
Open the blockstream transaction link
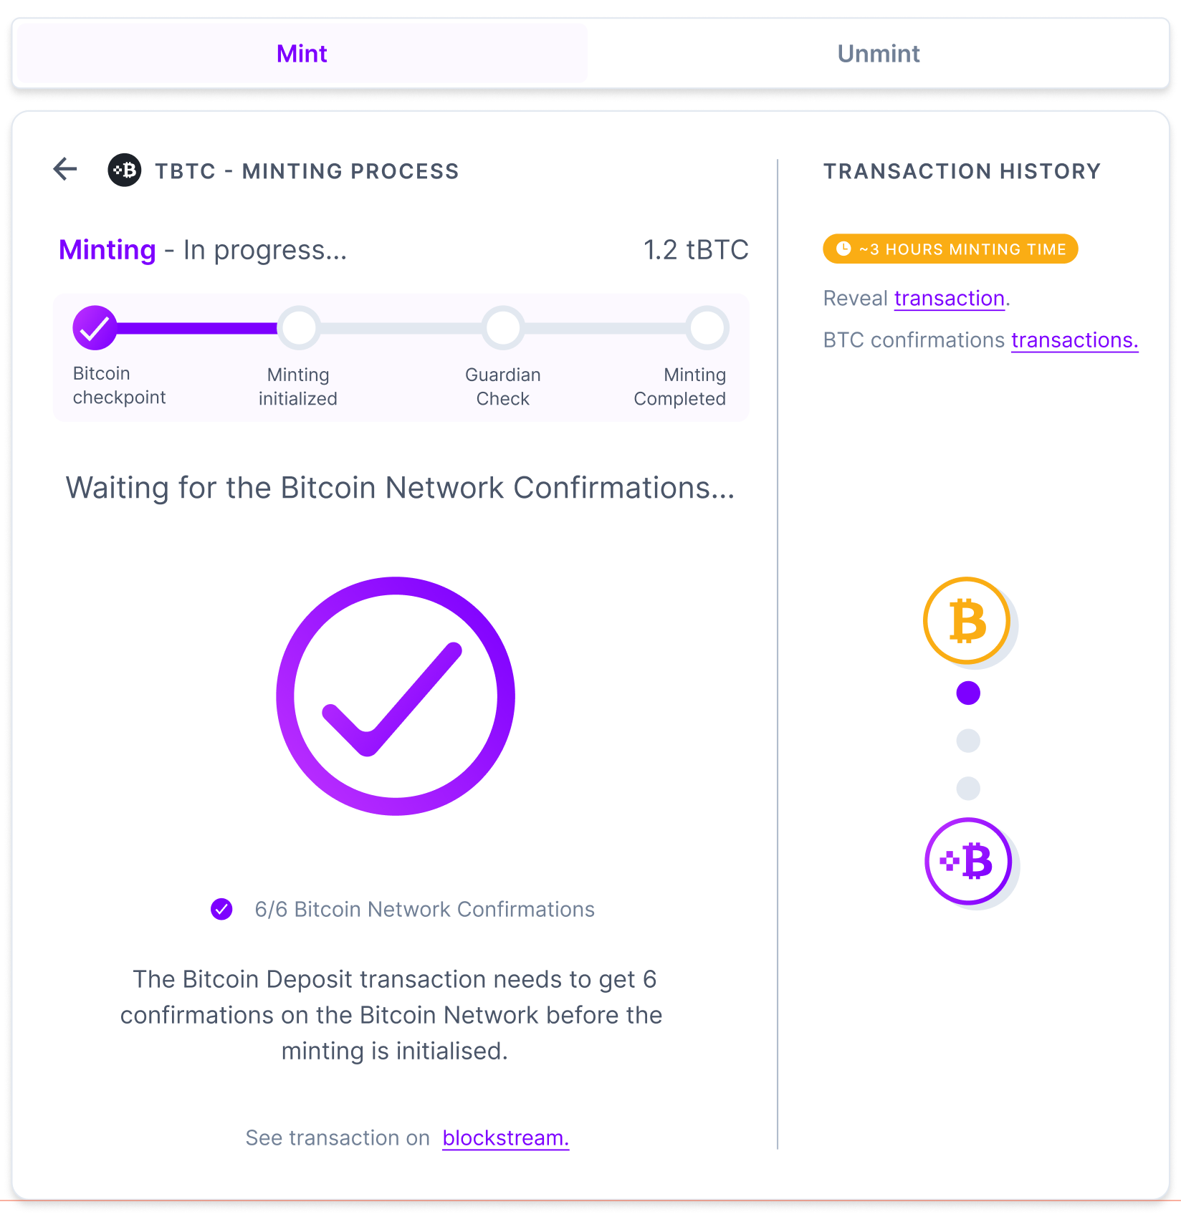pyautogui.click(x=505, y=1137)
